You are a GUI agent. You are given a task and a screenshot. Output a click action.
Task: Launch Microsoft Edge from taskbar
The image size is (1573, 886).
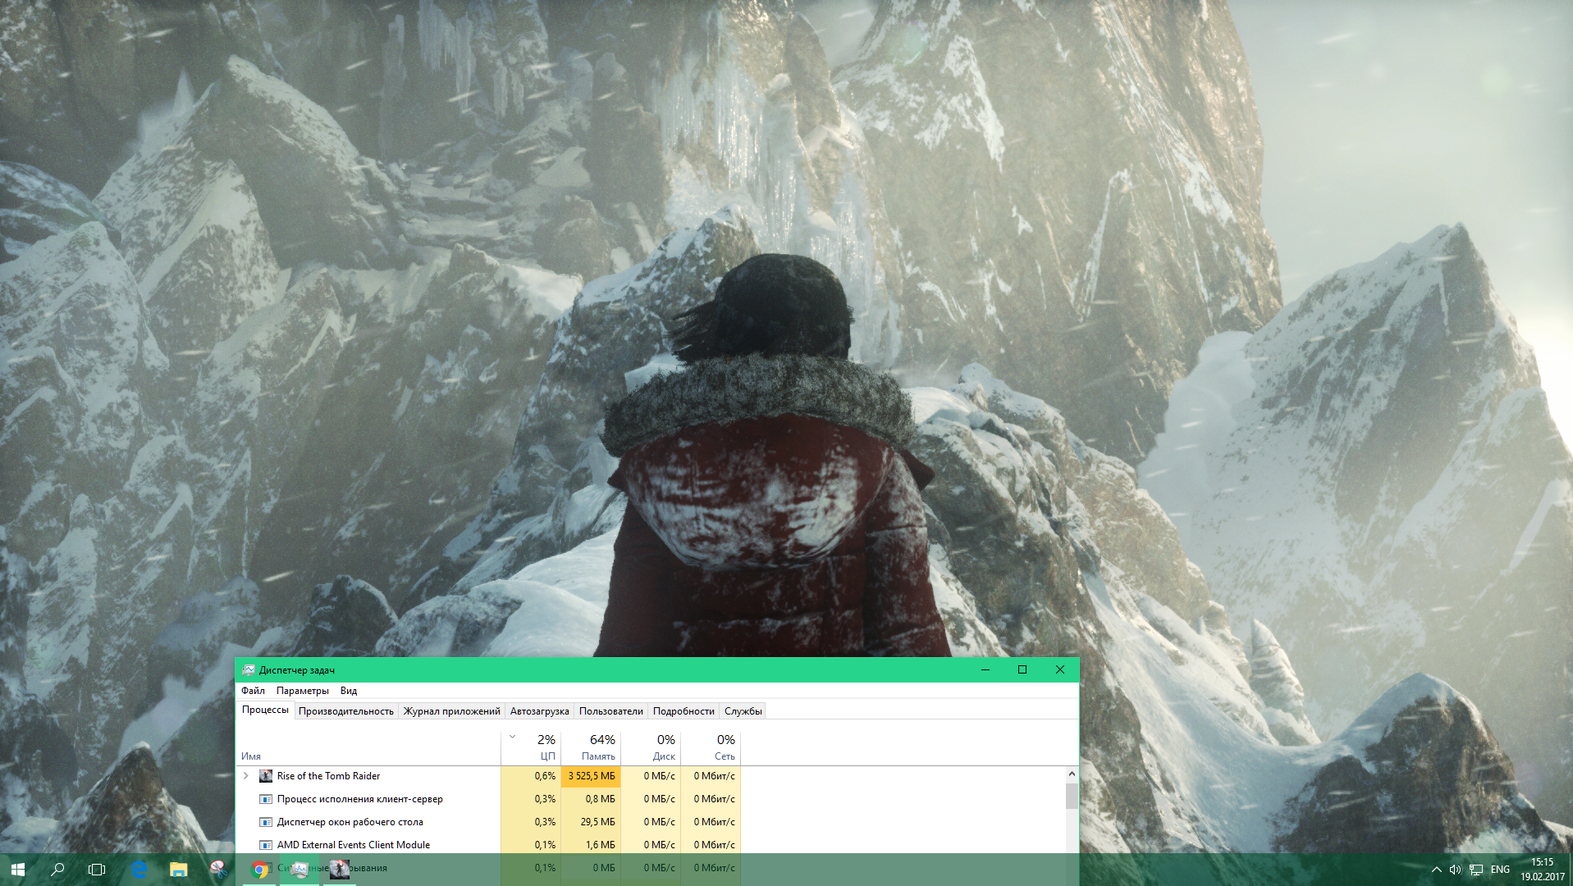pos(139,870)
